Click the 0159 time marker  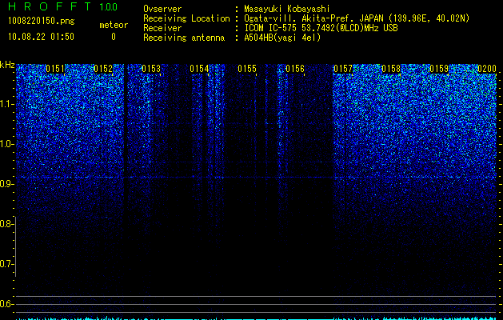pyautogui.click(x=439, y=69)
